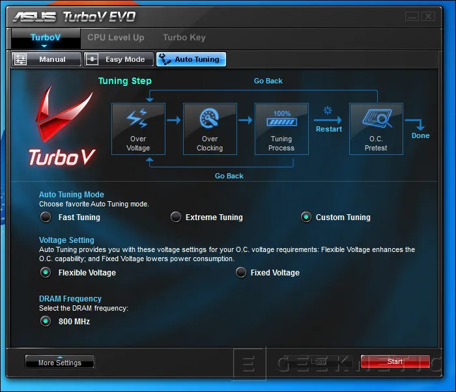Click the Restart spinner icon
Image resolution: width=456 pixels, height=392 pixels.
point(328,110)
